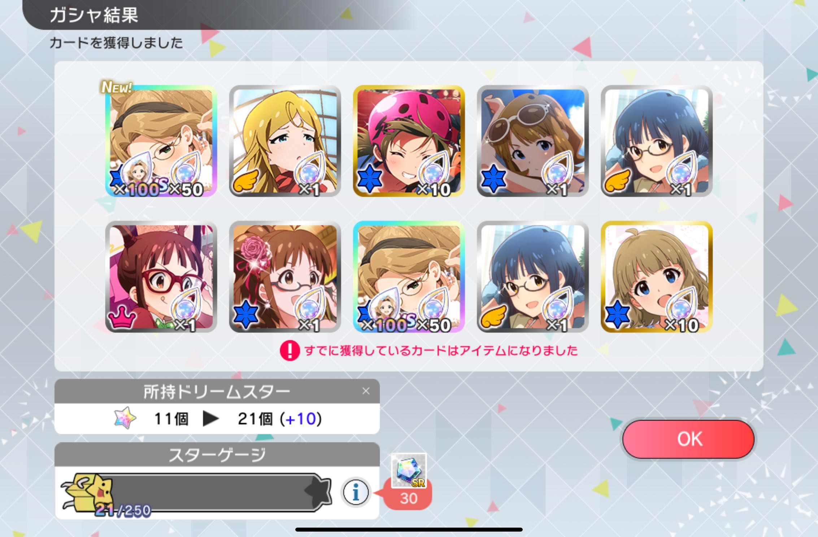
Task: Select the blonde long-haired girl card
Action: (x=285, y=141)
